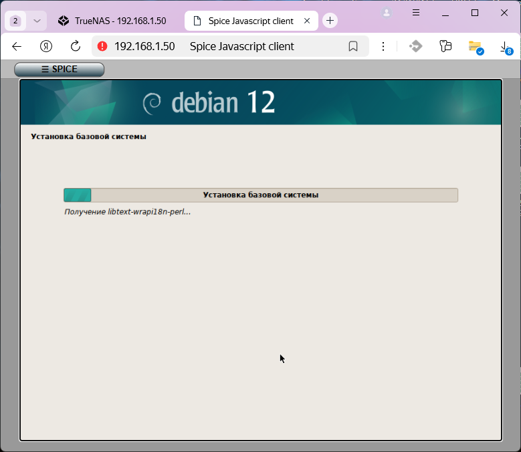Open the tab group counter showing 2
The image size is (521, 452).
pyautogui.click(x=15, y=21)
